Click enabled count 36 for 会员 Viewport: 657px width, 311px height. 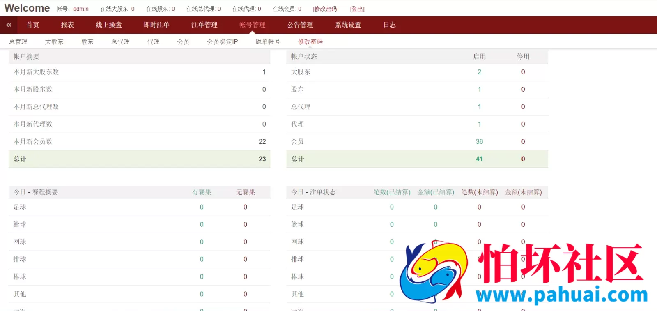click(479, 142)
